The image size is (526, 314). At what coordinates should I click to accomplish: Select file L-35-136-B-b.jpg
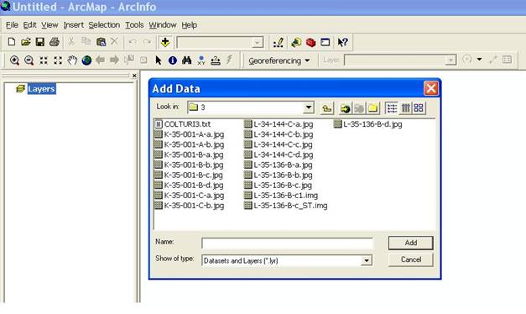pyautogui.click(x=279, y=175)
